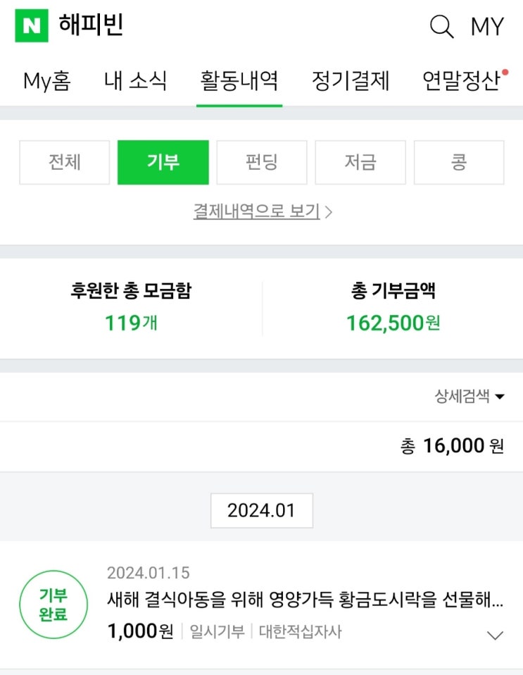Open the 정기결제 tab

coord(351,81)
